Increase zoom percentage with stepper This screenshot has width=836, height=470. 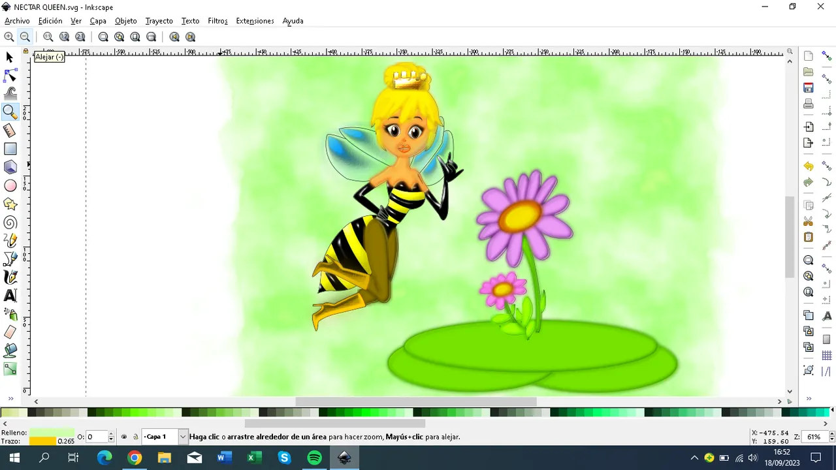pyautogui.click(x=831, y=434)
